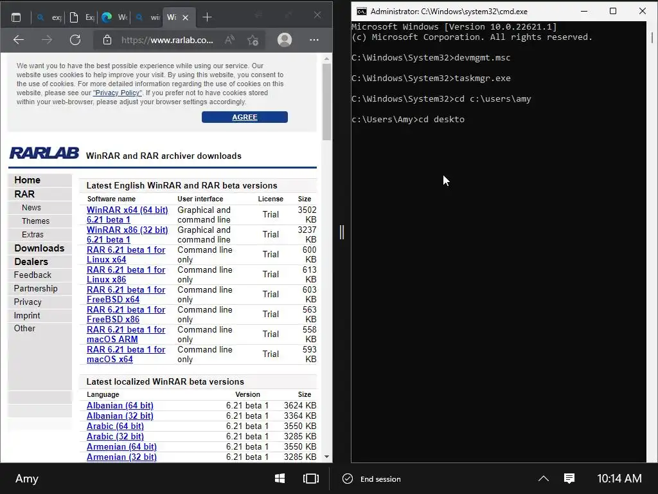This screenshot has height=494, width=658.
Task: Click the RARLAB logo
Action: pyautogui.click(x=44, y=153)
